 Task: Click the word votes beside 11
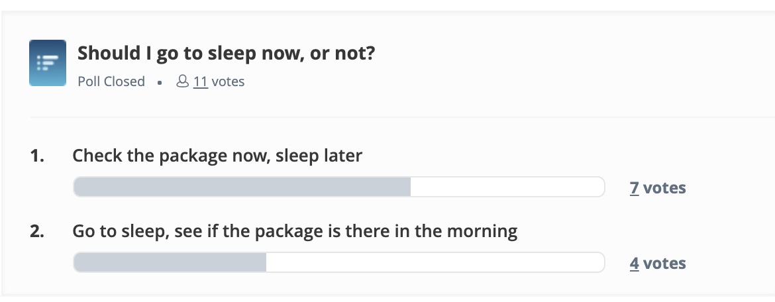coord(228,81)
